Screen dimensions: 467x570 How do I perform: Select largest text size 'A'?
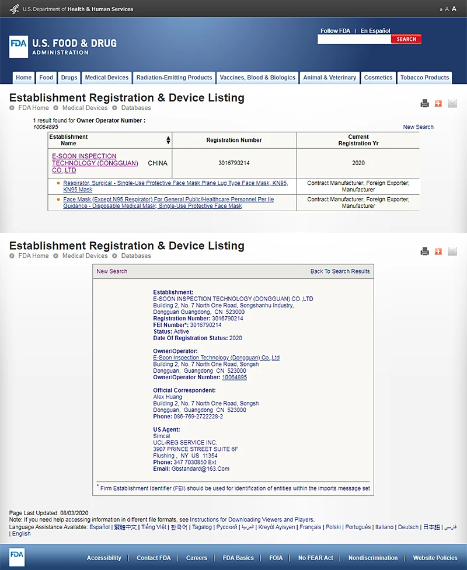(x=454, y=9)
